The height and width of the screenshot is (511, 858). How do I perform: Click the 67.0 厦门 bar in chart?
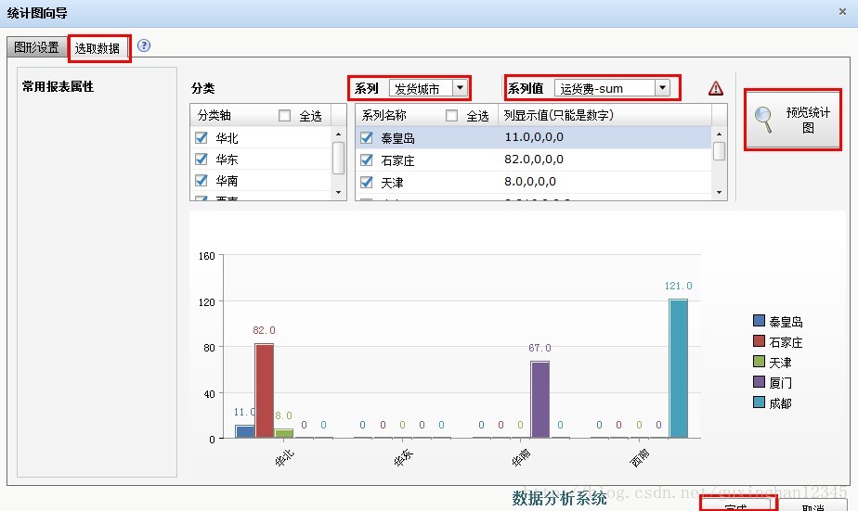point(540,400)
